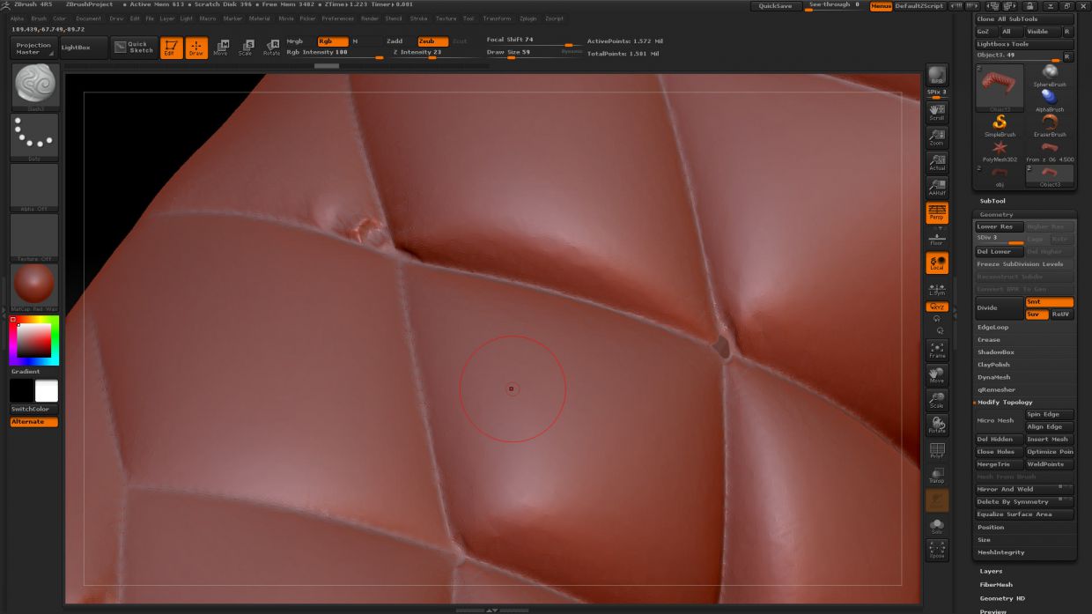The height and width of the screenshot is (614, 1092).
Task: Open the MatCap Red Wax material picker
Action: coord(34,288)
